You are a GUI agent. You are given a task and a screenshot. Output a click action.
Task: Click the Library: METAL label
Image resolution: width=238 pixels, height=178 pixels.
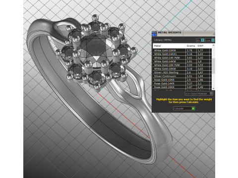pos(163,40)
